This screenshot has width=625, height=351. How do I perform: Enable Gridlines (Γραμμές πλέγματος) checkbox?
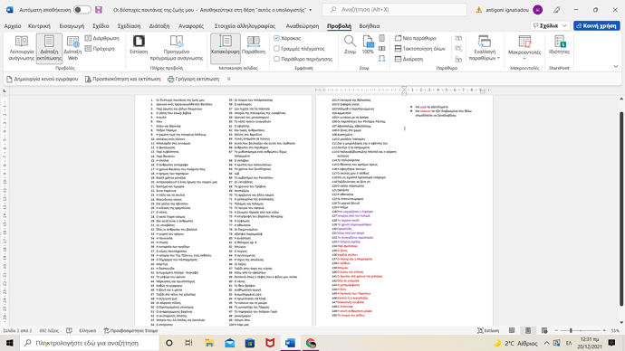tap(276, 49)
